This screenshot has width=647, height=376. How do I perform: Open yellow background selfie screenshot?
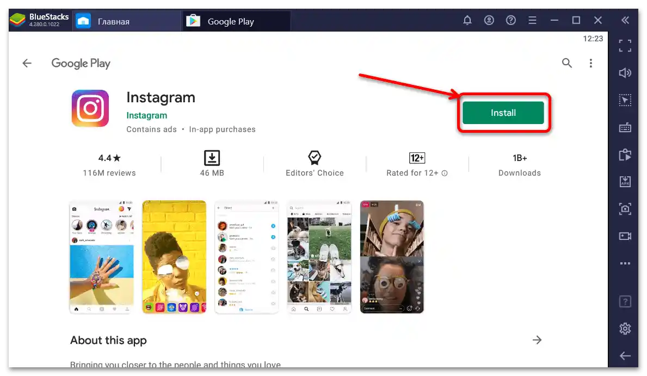coord(174,257)
